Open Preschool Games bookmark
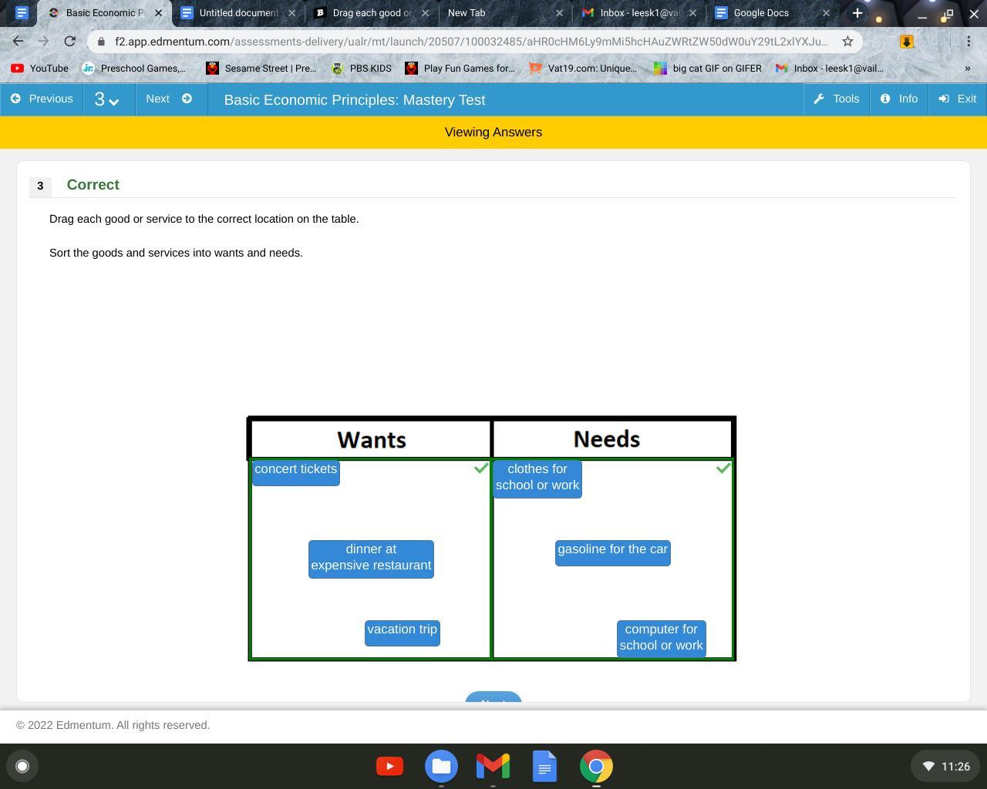987x789 pixels. coord(133,69)
